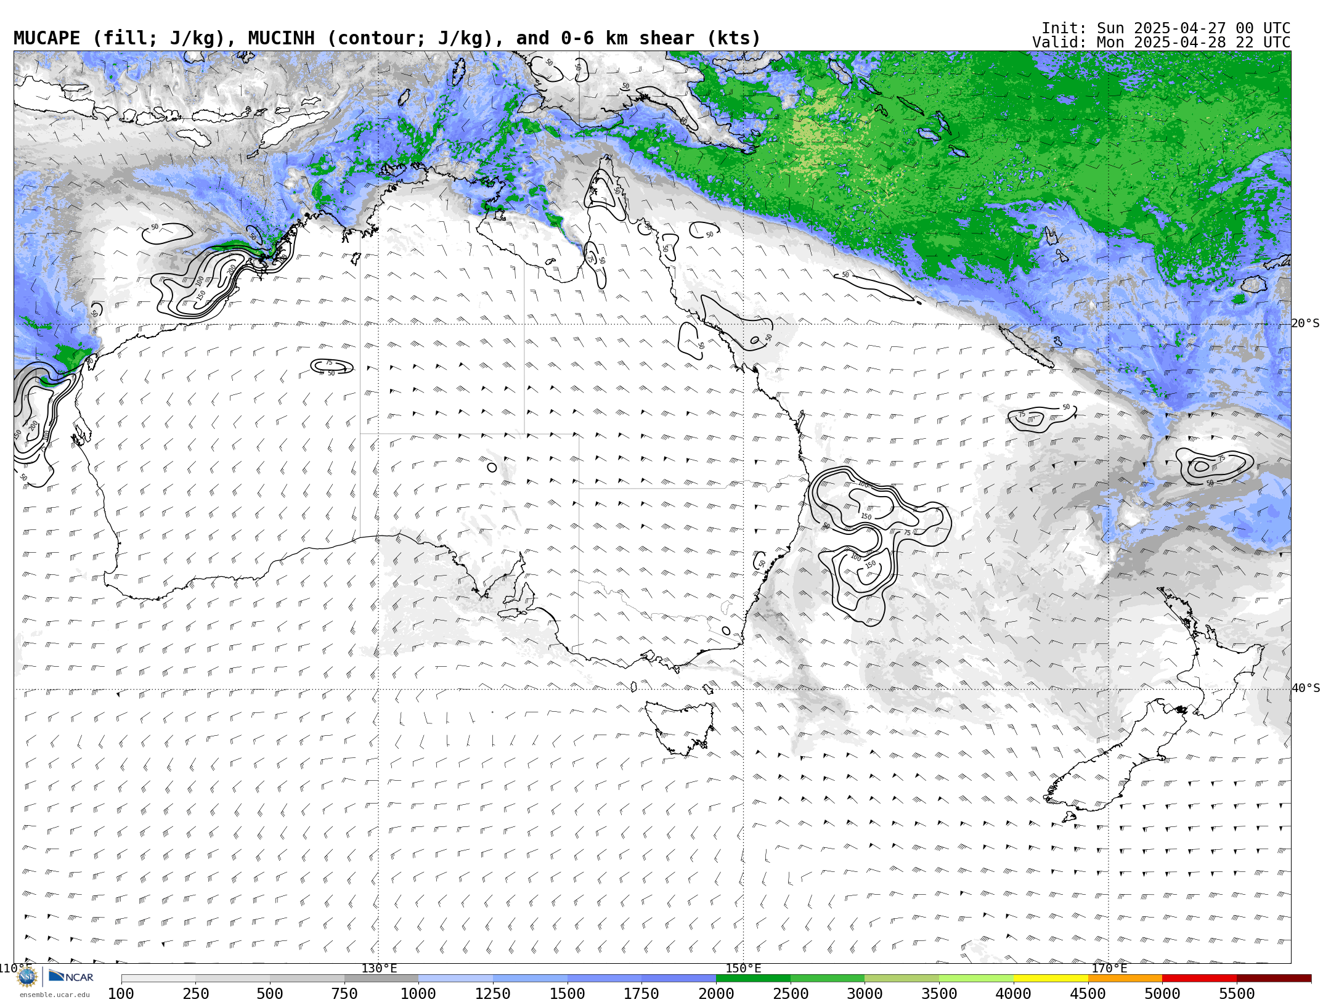Click the colorbar label 2000

[x=716, y=994]
